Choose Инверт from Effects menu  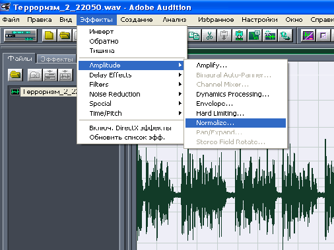pyautogui.click(x=132, y=32)
